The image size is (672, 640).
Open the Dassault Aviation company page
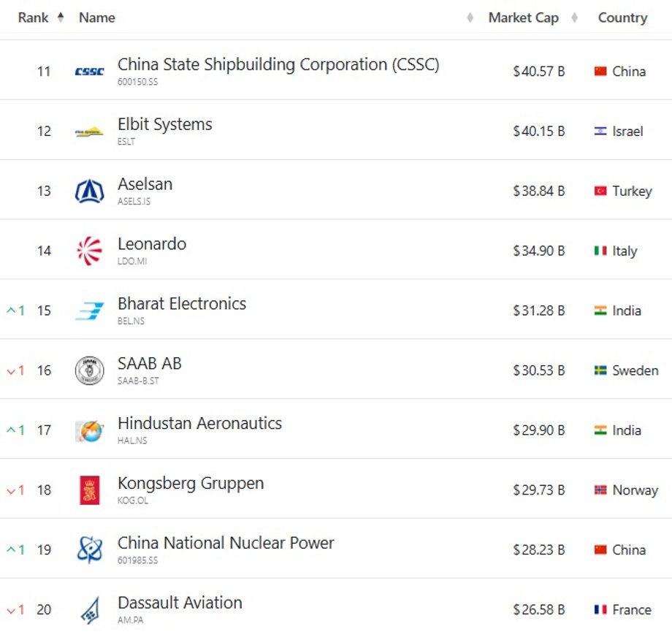(180, 602)
